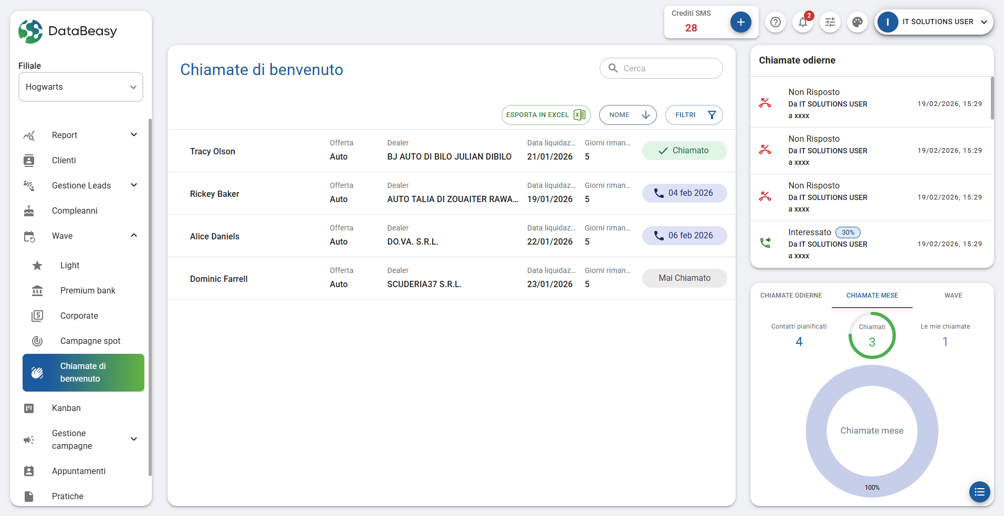
Task: Switch to the CHIAMATE ODIERNE tab
Action: pyautogui.click(x=791, y=296)
